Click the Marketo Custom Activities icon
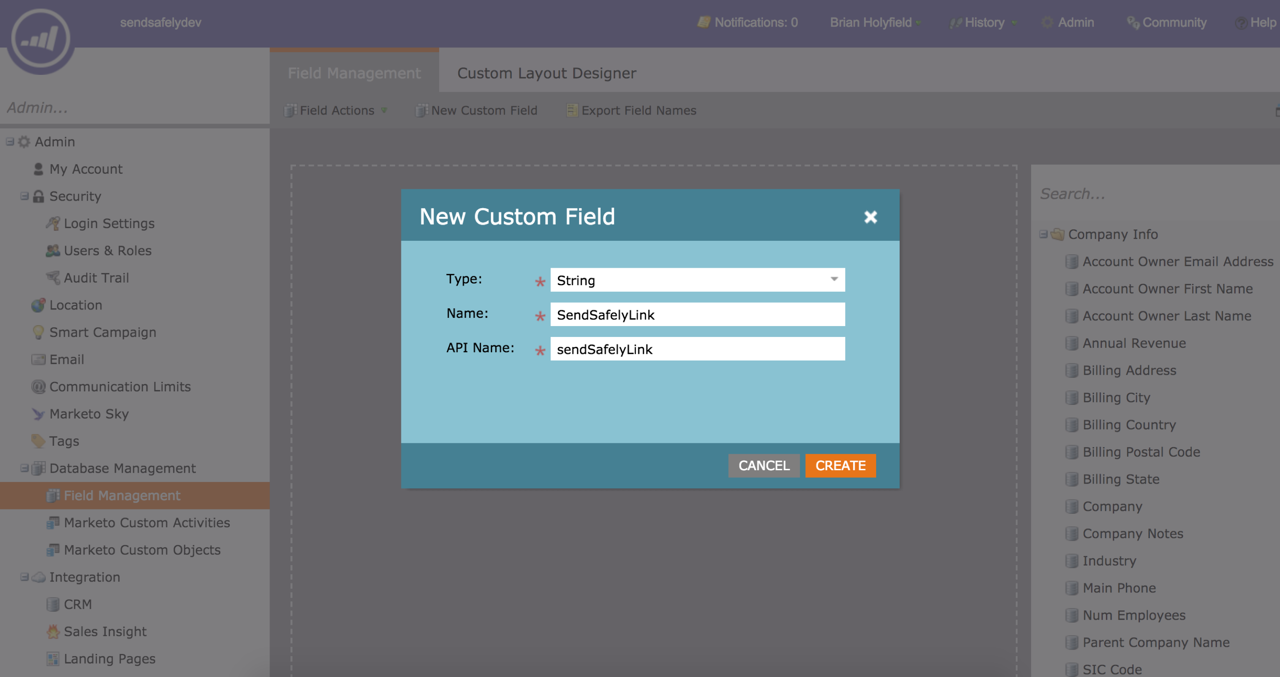The width and height of the screenshot is (1280, 677). point(53,523)
